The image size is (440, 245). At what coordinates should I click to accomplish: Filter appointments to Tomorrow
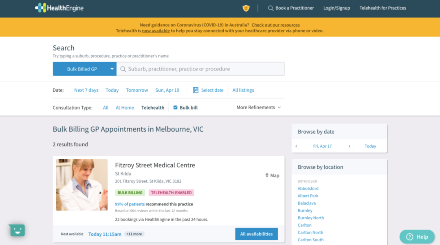point(137,90)
